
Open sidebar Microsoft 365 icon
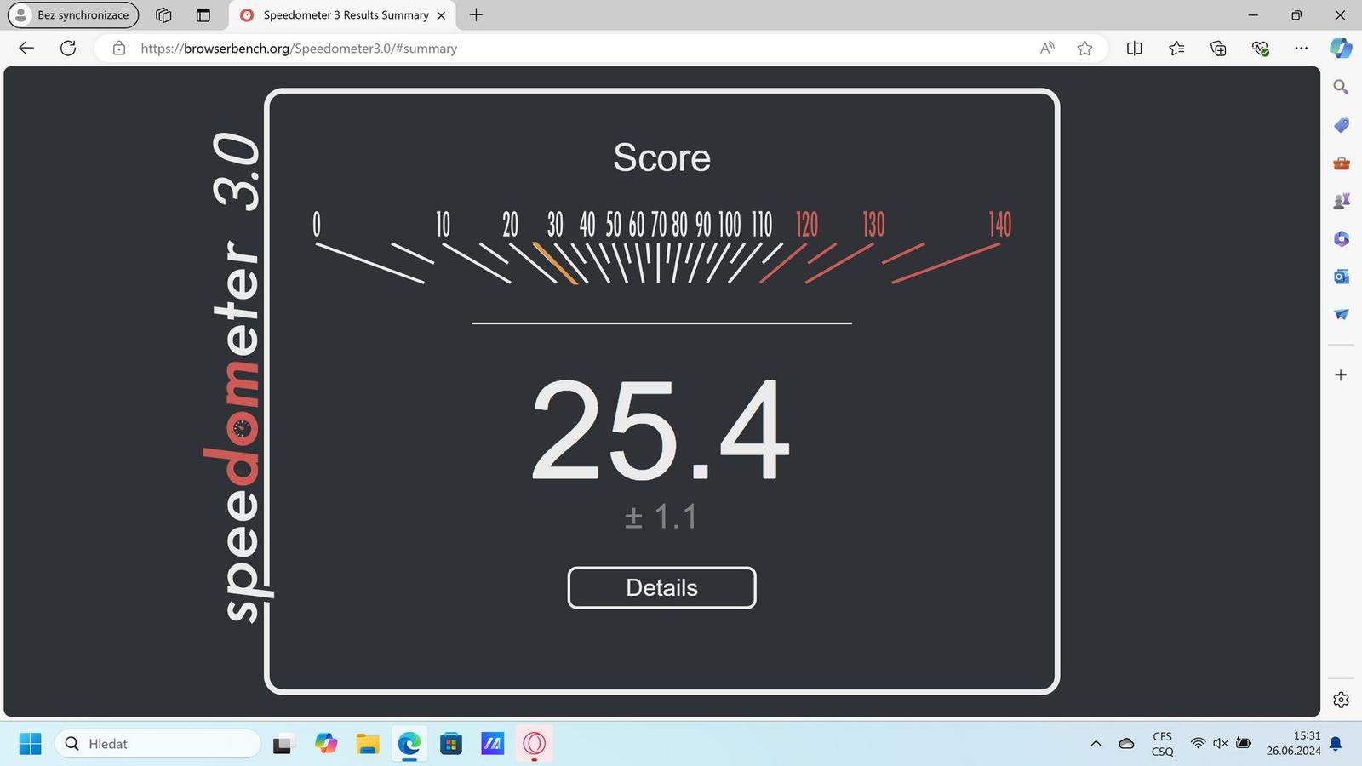tap(1341, 238)
